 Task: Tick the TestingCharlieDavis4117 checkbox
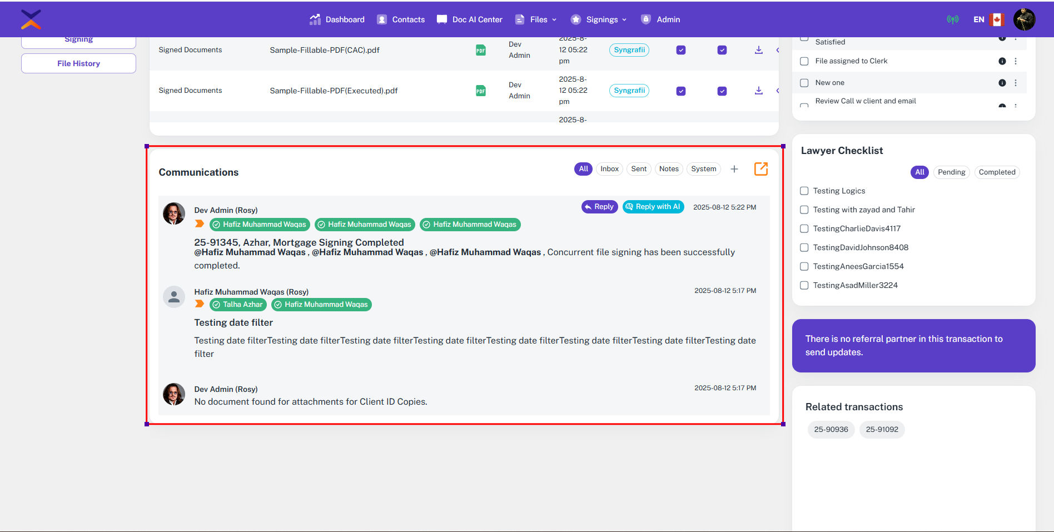coord(804,228)
